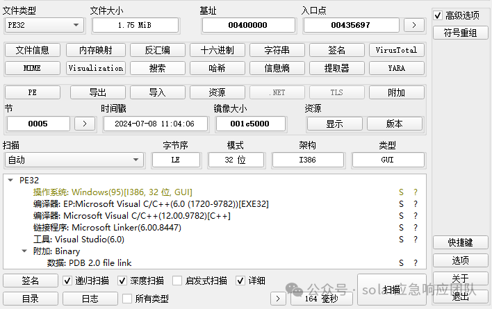
Task: Click the 镜像大小 field 001c5000
Action: click(250, 124)
